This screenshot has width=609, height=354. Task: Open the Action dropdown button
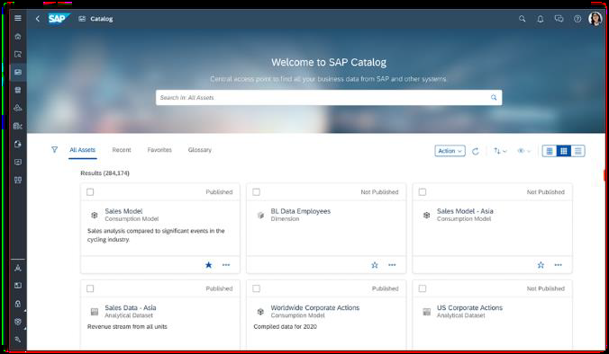[450, 151]
